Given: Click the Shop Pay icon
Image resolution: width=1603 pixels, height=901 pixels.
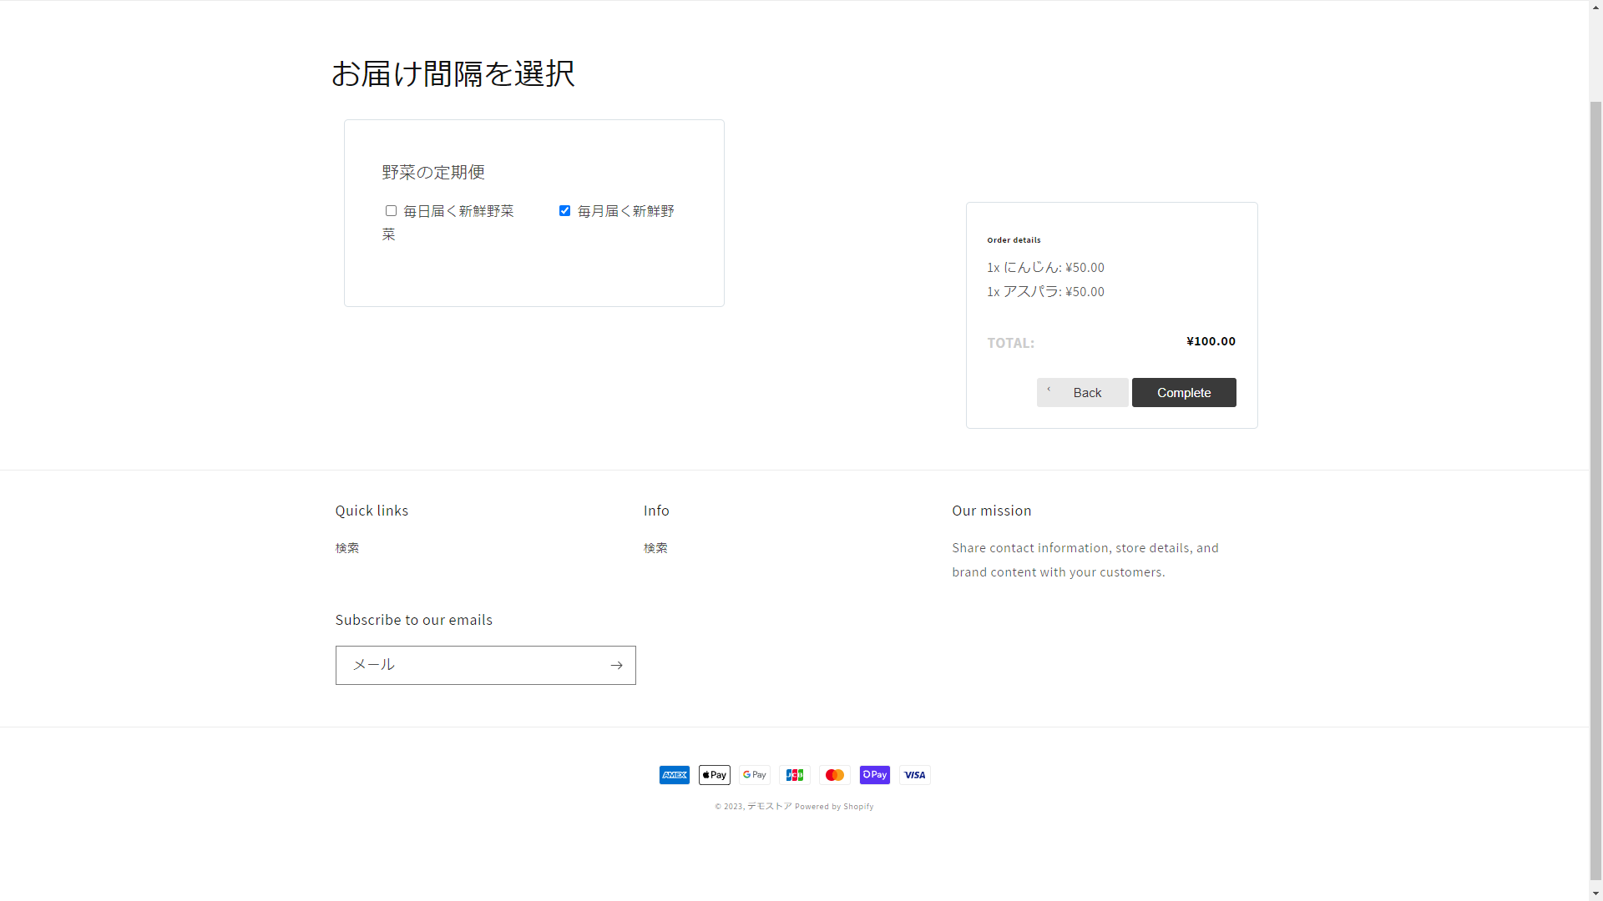Looking at the screenshot, I should point(874,775).
